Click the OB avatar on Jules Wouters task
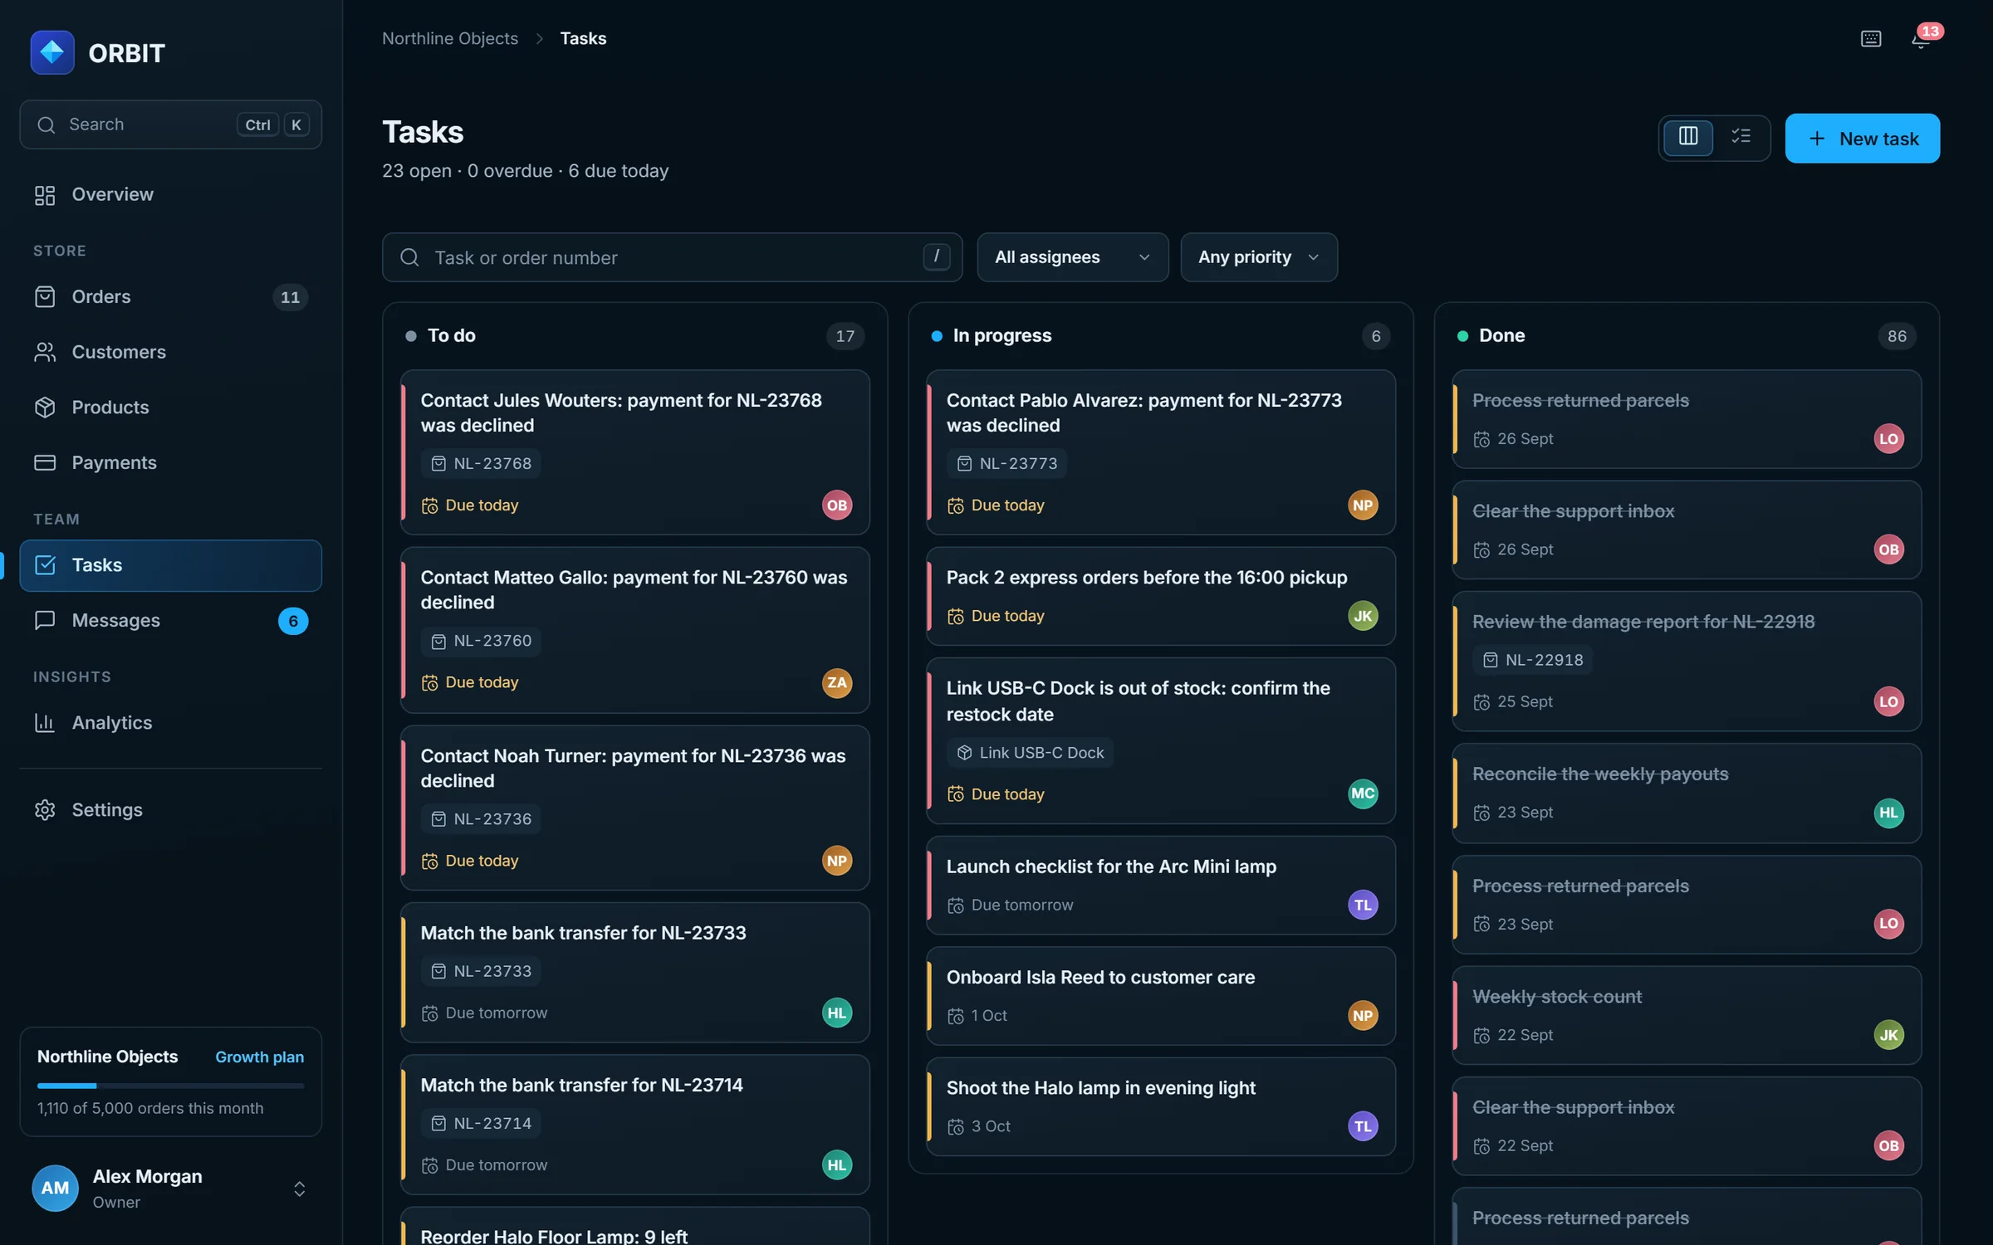The height and width of the screenshot is (1245, 1993). click(x=837, y=505)
